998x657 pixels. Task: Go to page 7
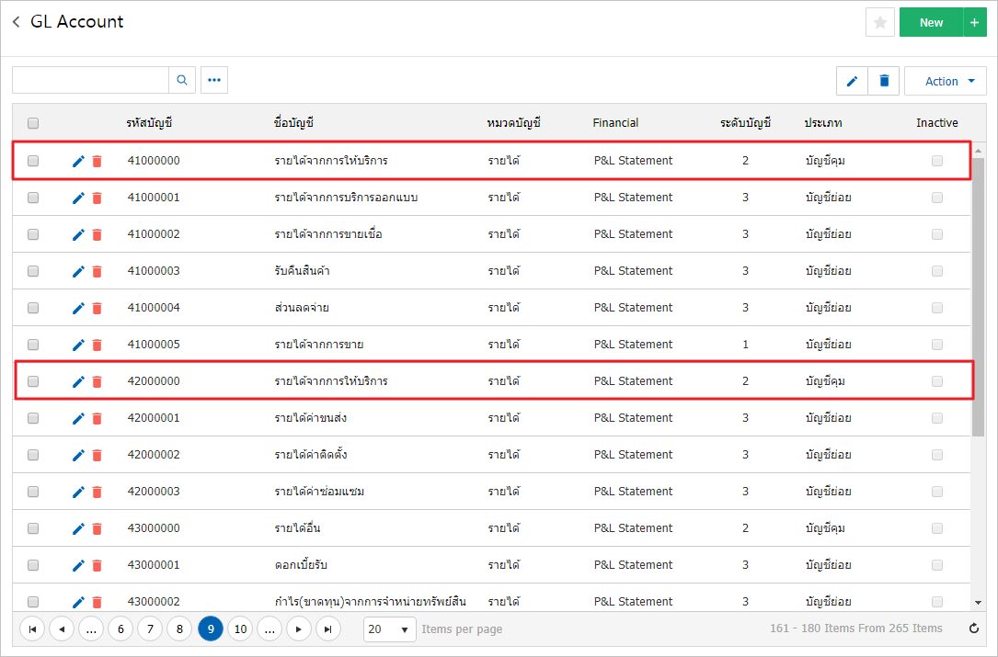coord(150,629)
